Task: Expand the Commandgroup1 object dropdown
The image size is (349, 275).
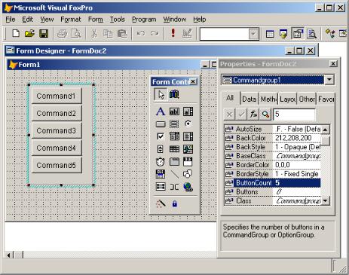Action: (329, 80)
